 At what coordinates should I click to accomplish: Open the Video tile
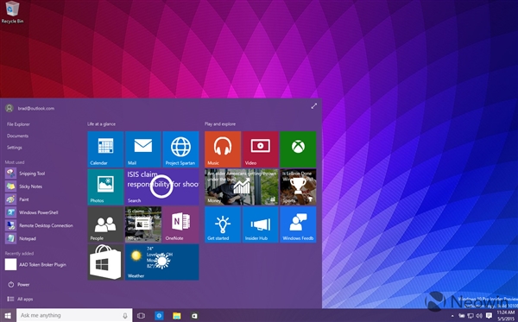click(261, 149)
